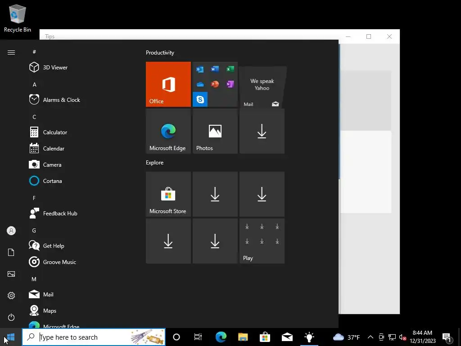This screenshot has height=346, width=461.
Task: Open the Microsoft Edge tile
Action: click(168, 131)
